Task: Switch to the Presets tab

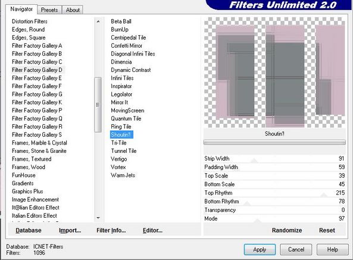Action: coord(49,10)
